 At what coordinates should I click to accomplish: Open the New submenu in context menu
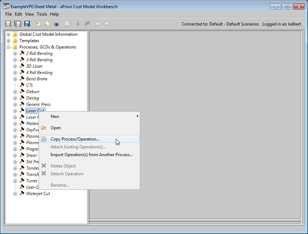point(55,116)
